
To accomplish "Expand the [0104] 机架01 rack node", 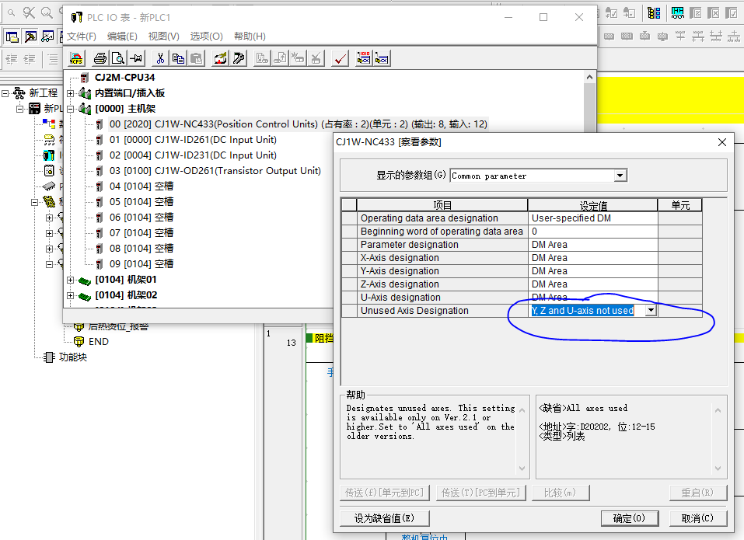I will 72,280.
